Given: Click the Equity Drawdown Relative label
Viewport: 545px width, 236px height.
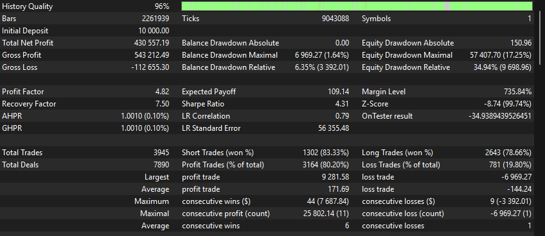Looking at the screenshot, I should (x=406, y=67).
